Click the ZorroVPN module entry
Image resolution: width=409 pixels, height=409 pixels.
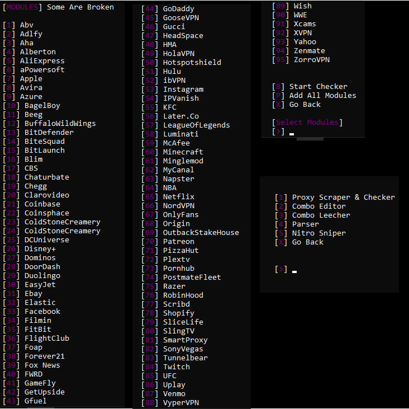[301, 60]
